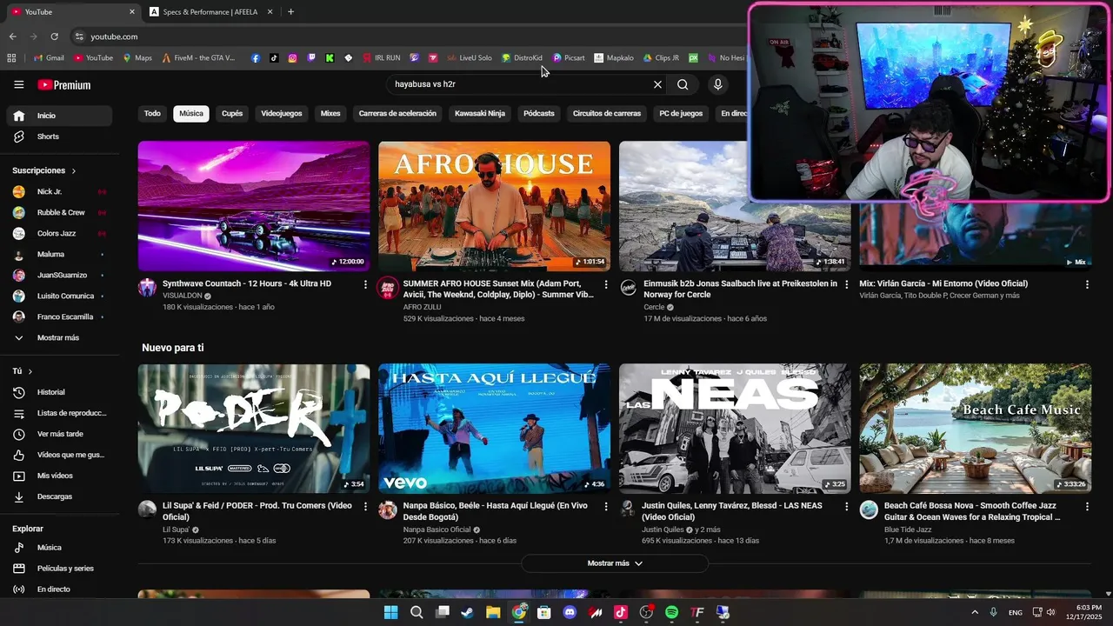Open the Kick bookmark icon
The image size is (1113, 626).
pyautogui.click(x=330, y=58)
